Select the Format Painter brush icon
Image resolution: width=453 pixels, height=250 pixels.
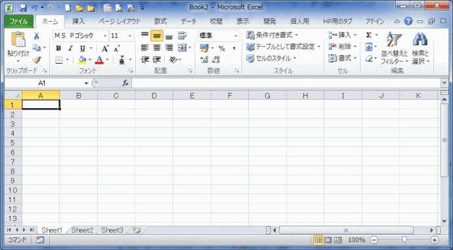tap(36, 60)
